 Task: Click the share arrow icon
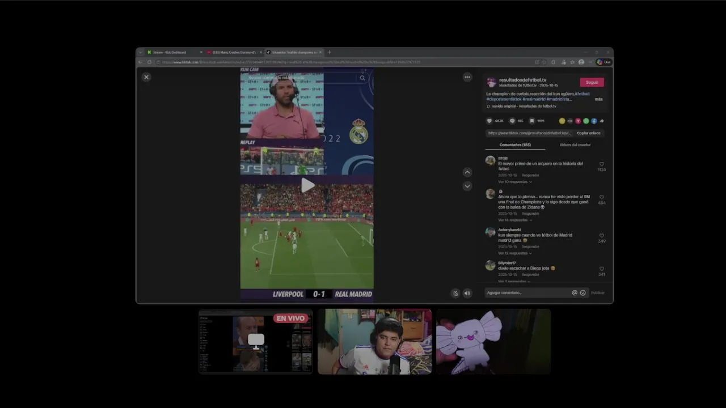click(x=602, y=121)
